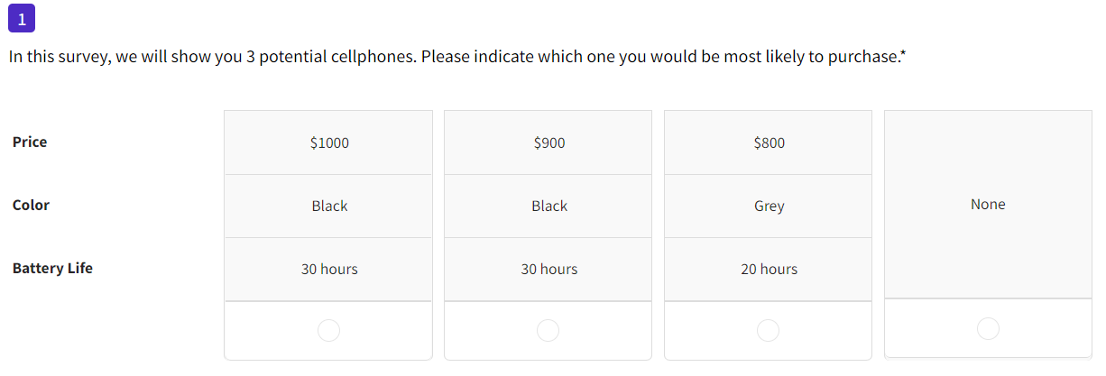Click the Black color cell of the $1000 phone
Viewport: 1106px width, 376px height.
click(328, 206)
